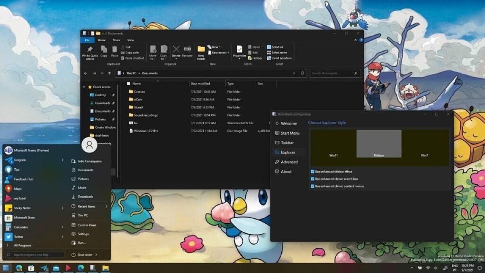Select the Cut icon in the Clipboard group

coord(126,47)
